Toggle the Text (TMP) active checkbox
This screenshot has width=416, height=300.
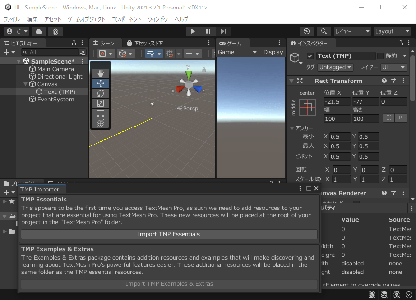(310, 56)
